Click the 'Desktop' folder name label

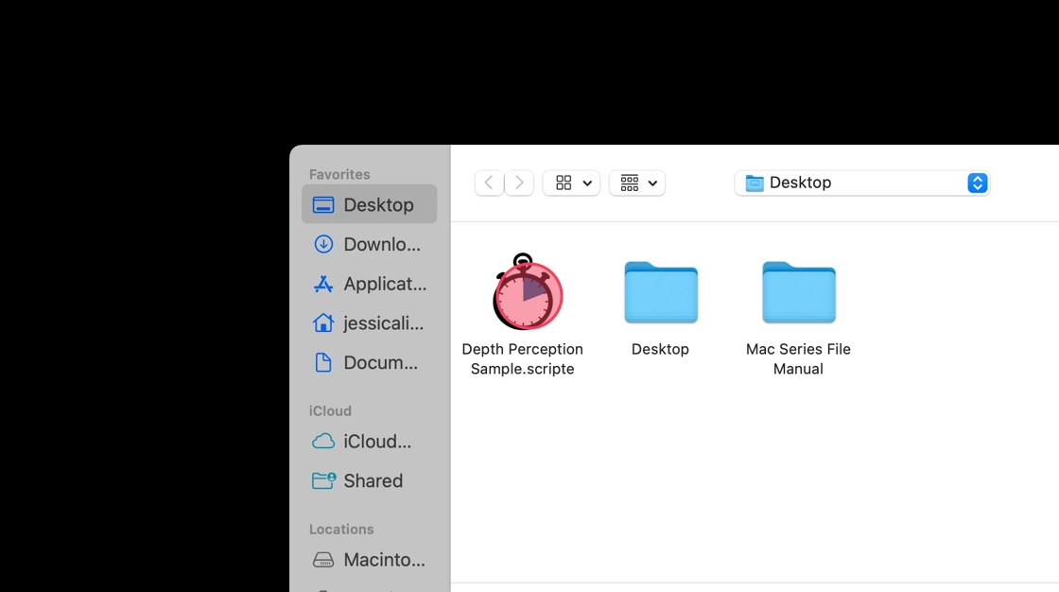[x=661, y=349]
